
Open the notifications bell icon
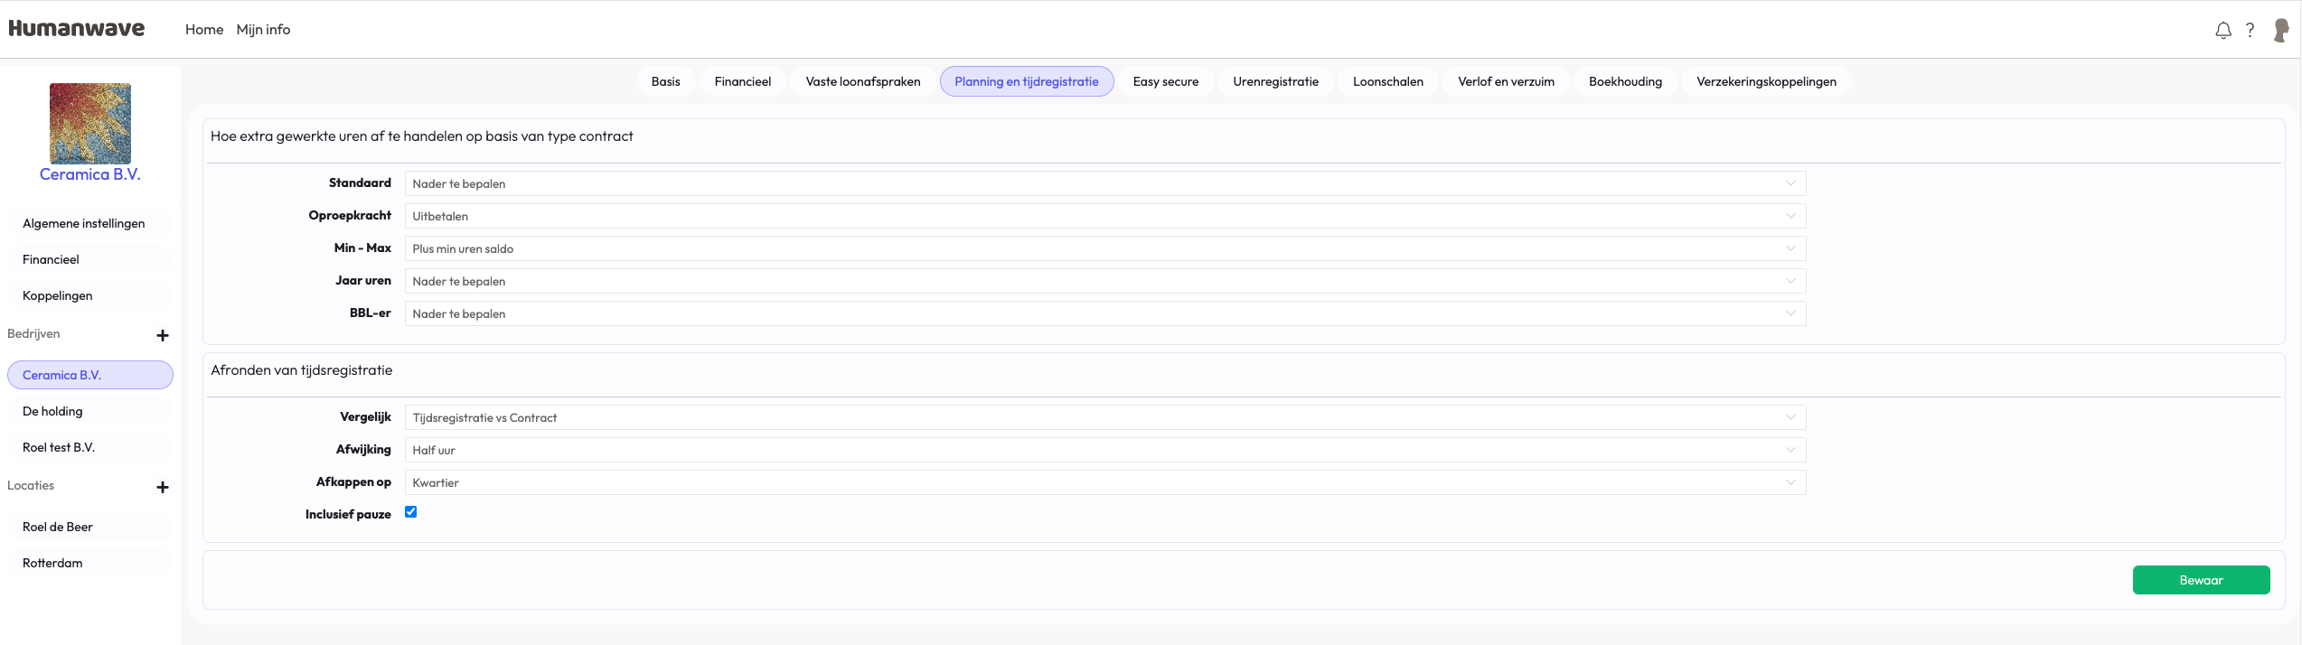[x=2222, y=31]
